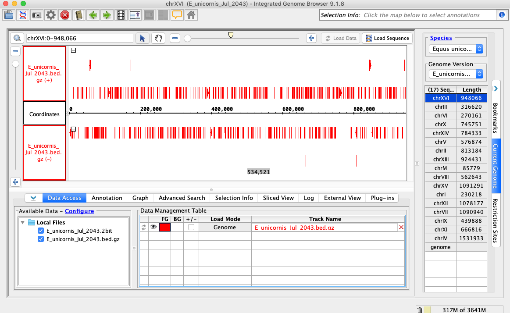510x313 pixels.
Task: Switch to the Annotation tab
Action: coord(107,198)
